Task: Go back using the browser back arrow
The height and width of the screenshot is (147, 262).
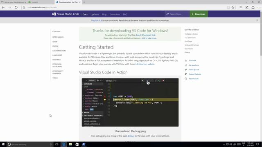Action: click(3, 7)
